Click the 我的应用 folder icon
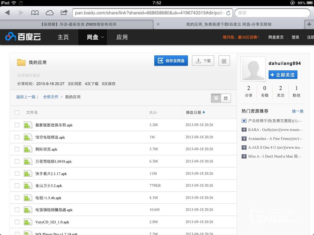 [21, 62]
